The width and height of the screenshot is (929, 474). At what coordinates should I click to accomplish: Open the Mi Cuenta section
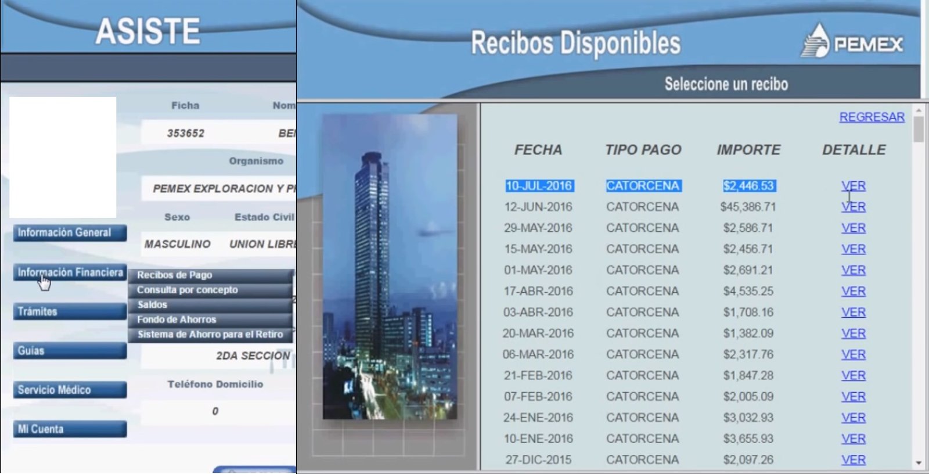click(x=70, y=429)
